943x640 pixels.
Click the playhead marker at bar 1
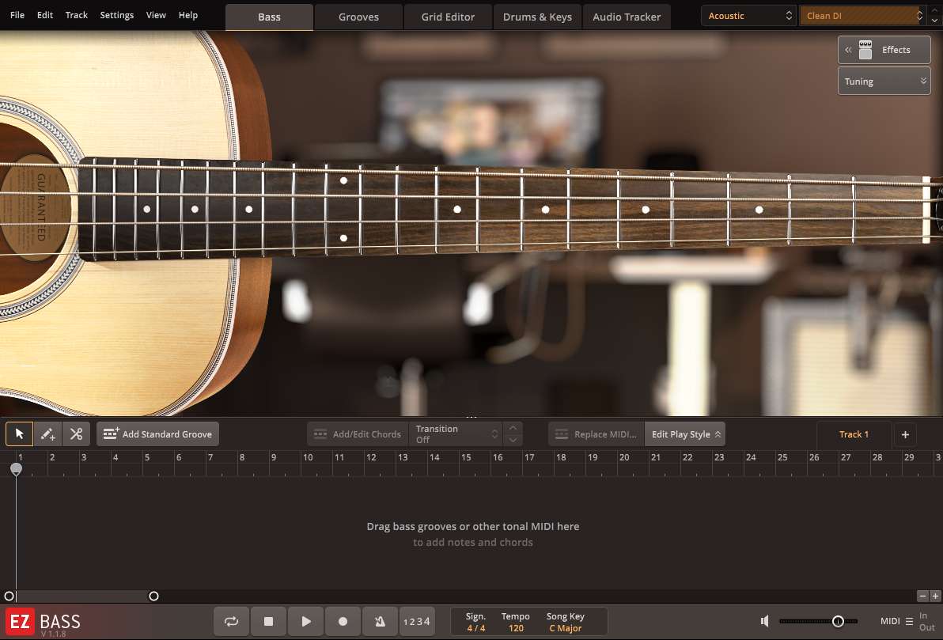tap(17, 468)
